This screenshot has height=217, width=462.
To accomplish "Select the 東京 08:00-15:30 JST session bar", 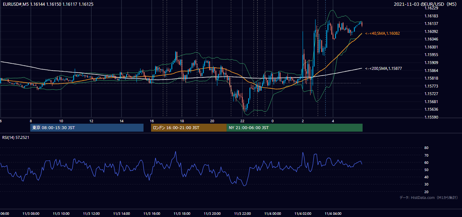I will (87, 128).
